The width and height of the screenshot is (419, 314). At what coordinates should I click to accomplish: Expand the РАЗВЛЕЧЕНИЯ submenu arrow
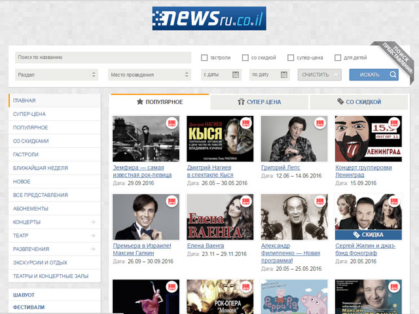point(93,249)
